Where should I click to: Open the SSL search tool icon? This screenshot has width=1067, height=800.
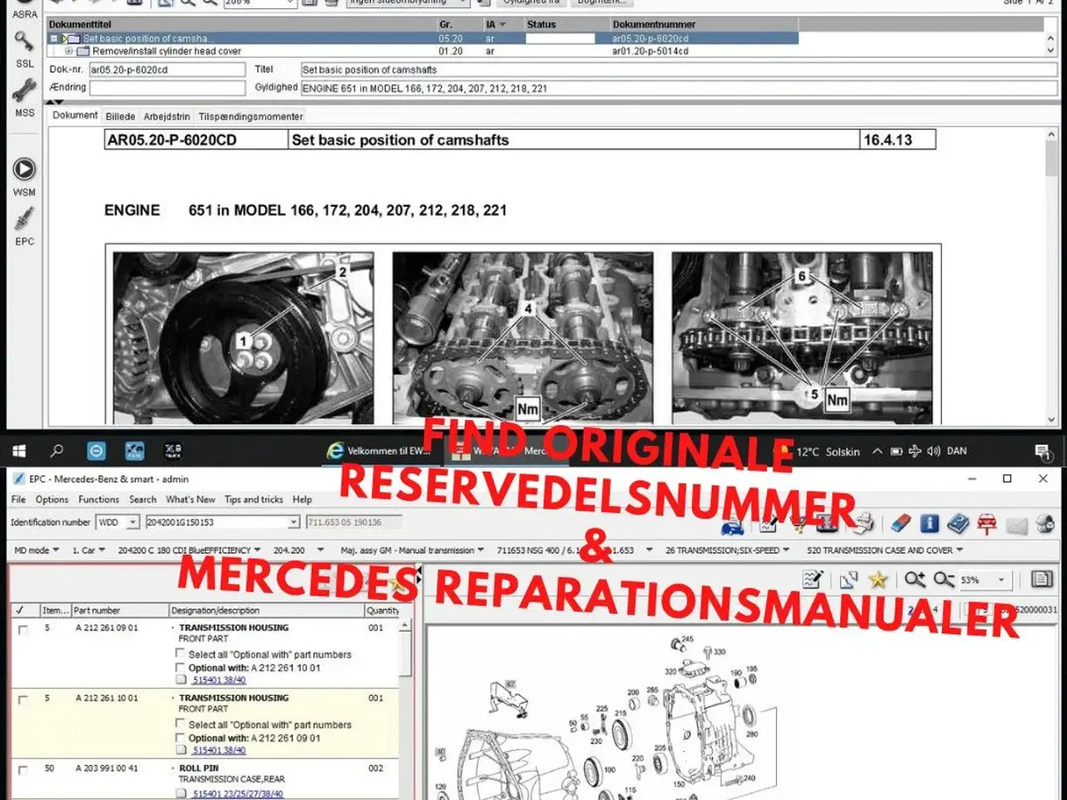pyautogui.click(x=24, y=41)
